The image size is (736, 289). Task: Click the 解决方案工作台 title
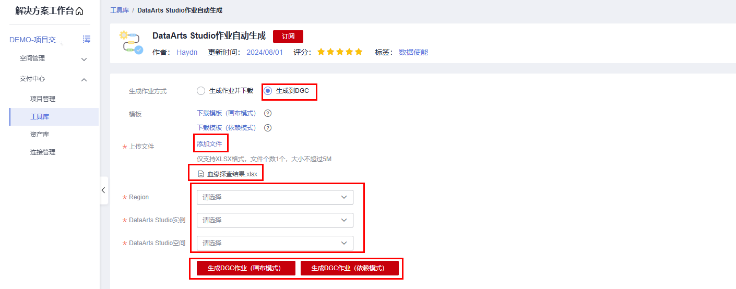[x=44, y=11]
